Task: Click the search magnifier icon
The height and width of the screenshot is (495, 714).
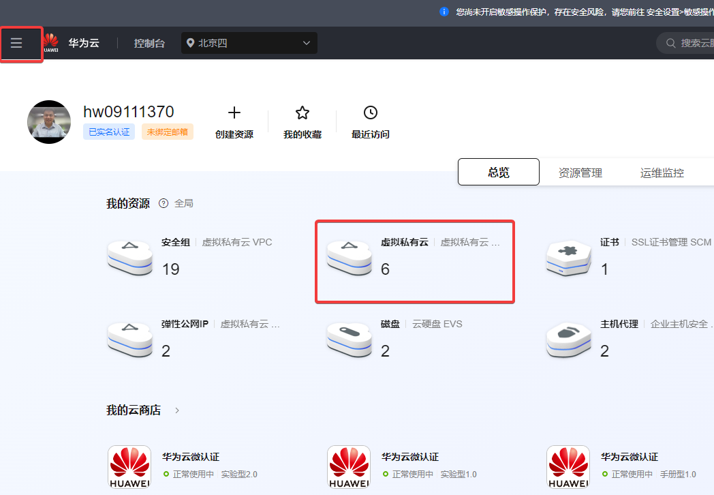Action: tap(670, 43)
